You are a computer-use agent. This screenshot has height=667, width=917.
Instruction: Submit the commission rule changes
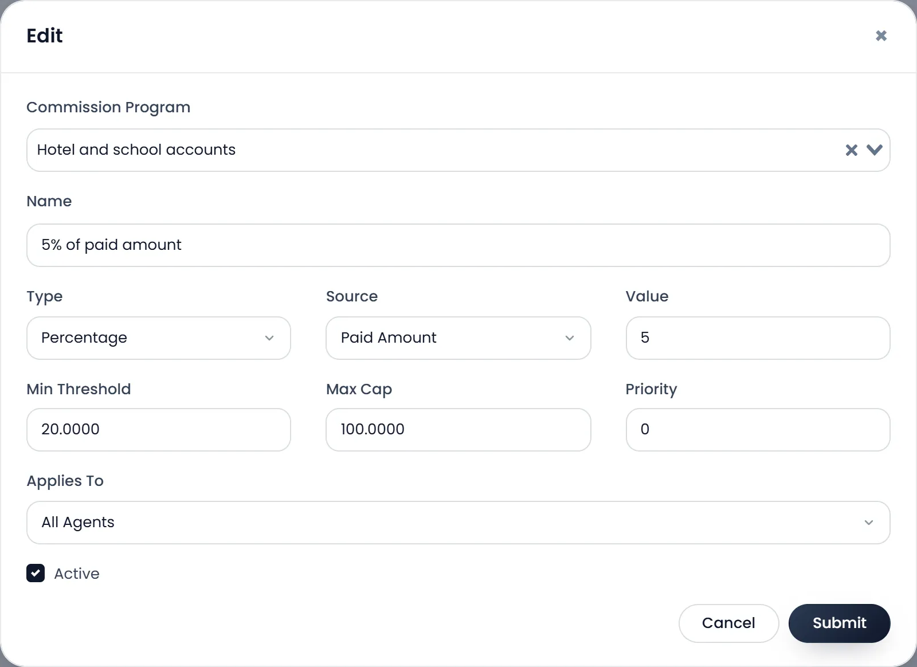pos(839,623)
